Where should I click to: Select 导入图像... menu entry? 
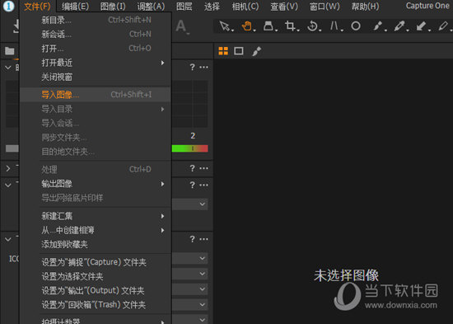(x=96, y=95)
